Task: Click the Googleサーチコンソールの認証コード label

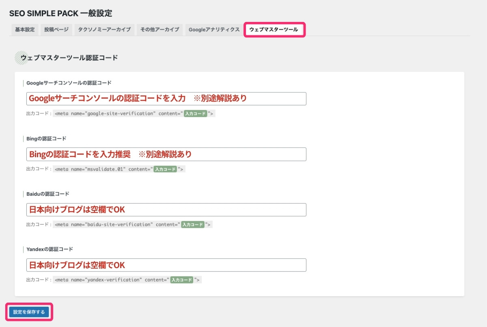Action: (x=69, y=83)
